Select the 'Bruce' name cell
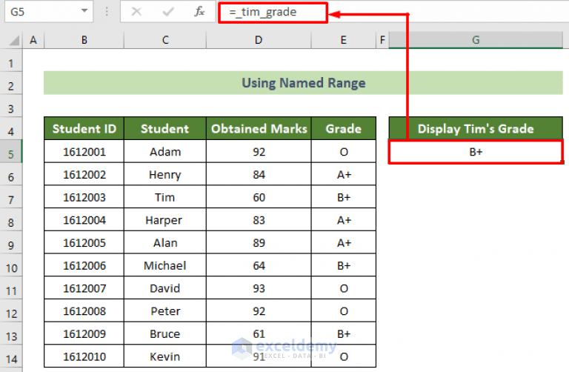 (165, 333)
